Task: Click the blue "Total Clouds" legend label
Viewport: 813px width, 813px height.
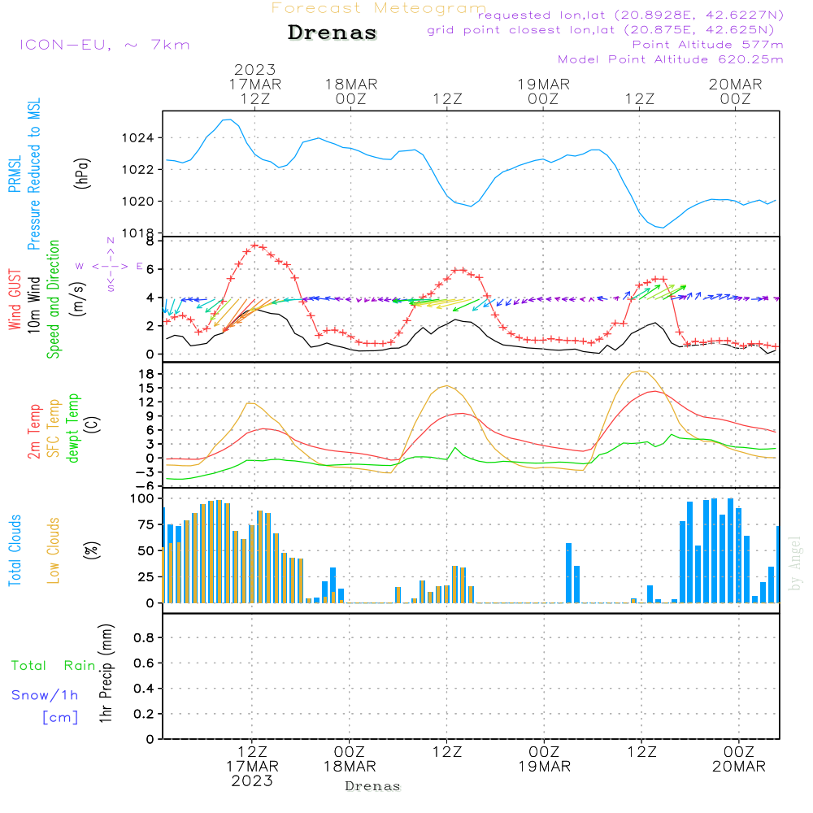Action: [x=15, y=550]
